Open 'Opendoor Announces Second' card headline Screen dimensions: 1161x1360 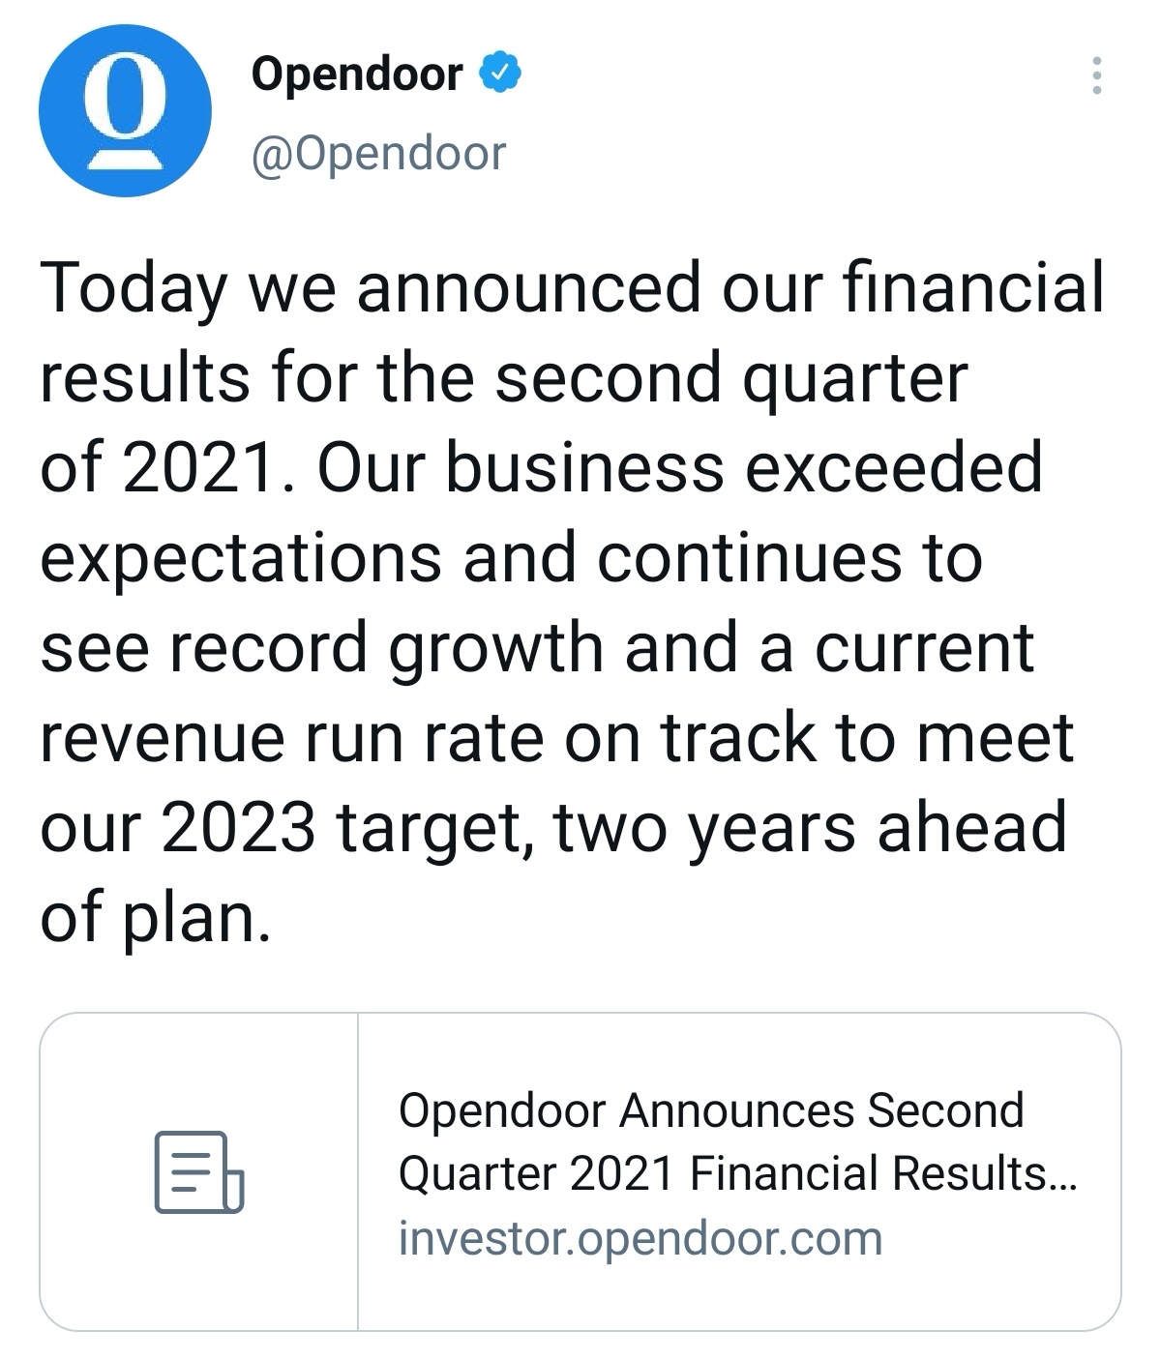point(711,1110)
